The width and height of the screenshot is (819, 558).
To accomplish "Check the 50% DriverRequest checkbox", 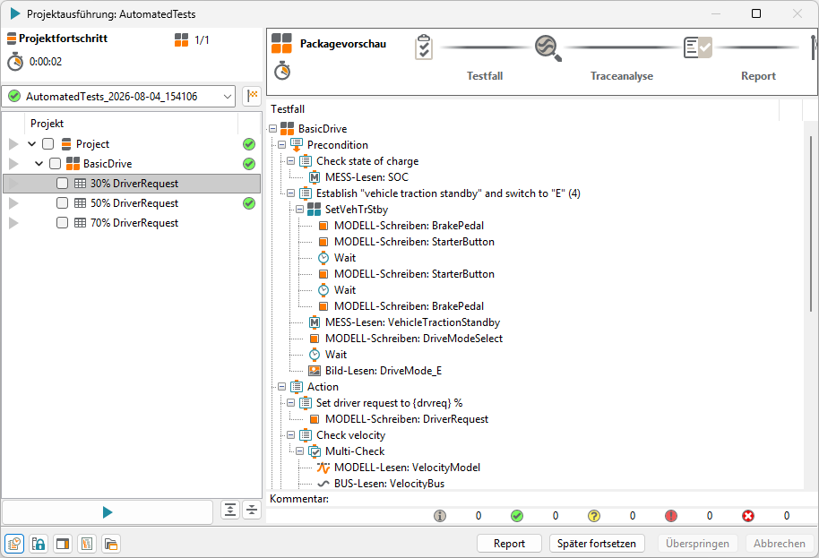I will coord(62,203).
